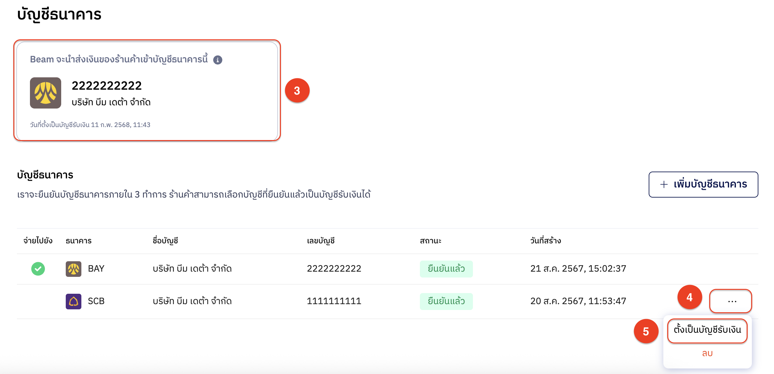Click the สถานะ column header
774x374 pixels.
click(x=431, y=241)
